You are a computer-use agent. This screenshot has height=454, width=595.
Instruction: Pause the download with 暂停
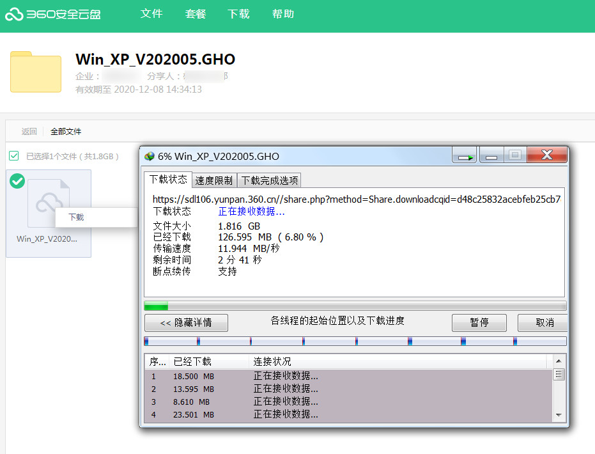(479, 323)
